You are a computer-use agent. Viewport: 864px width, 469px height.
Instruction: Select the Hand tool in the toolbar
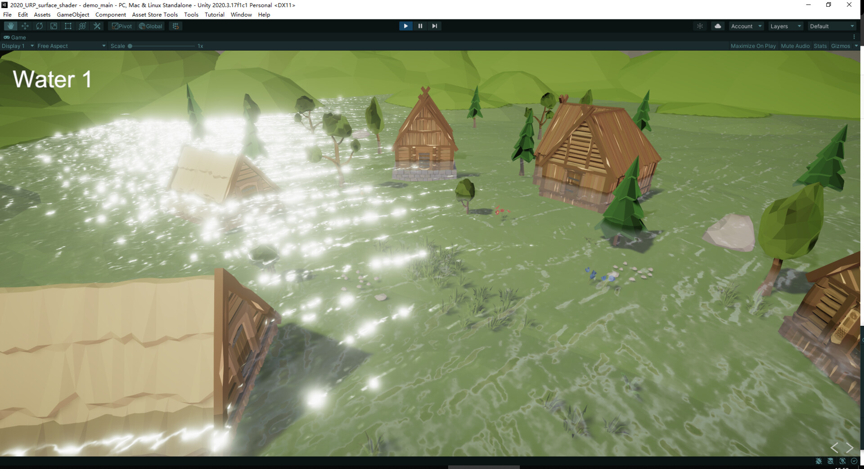point(10,26)
